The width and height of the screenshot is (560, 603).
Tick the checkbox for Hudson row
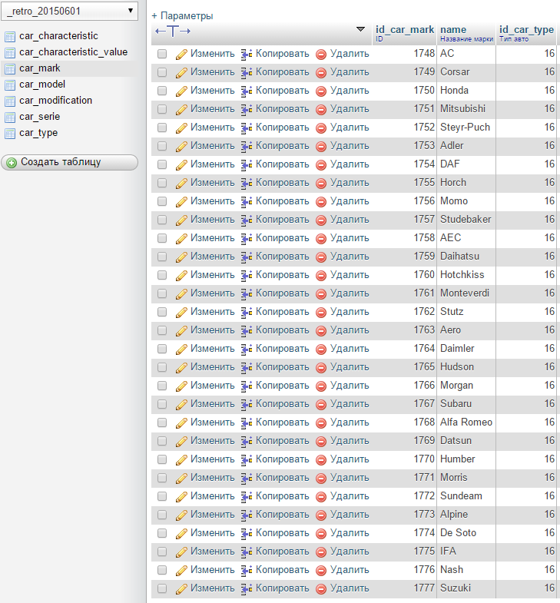[x=162, y=367]
